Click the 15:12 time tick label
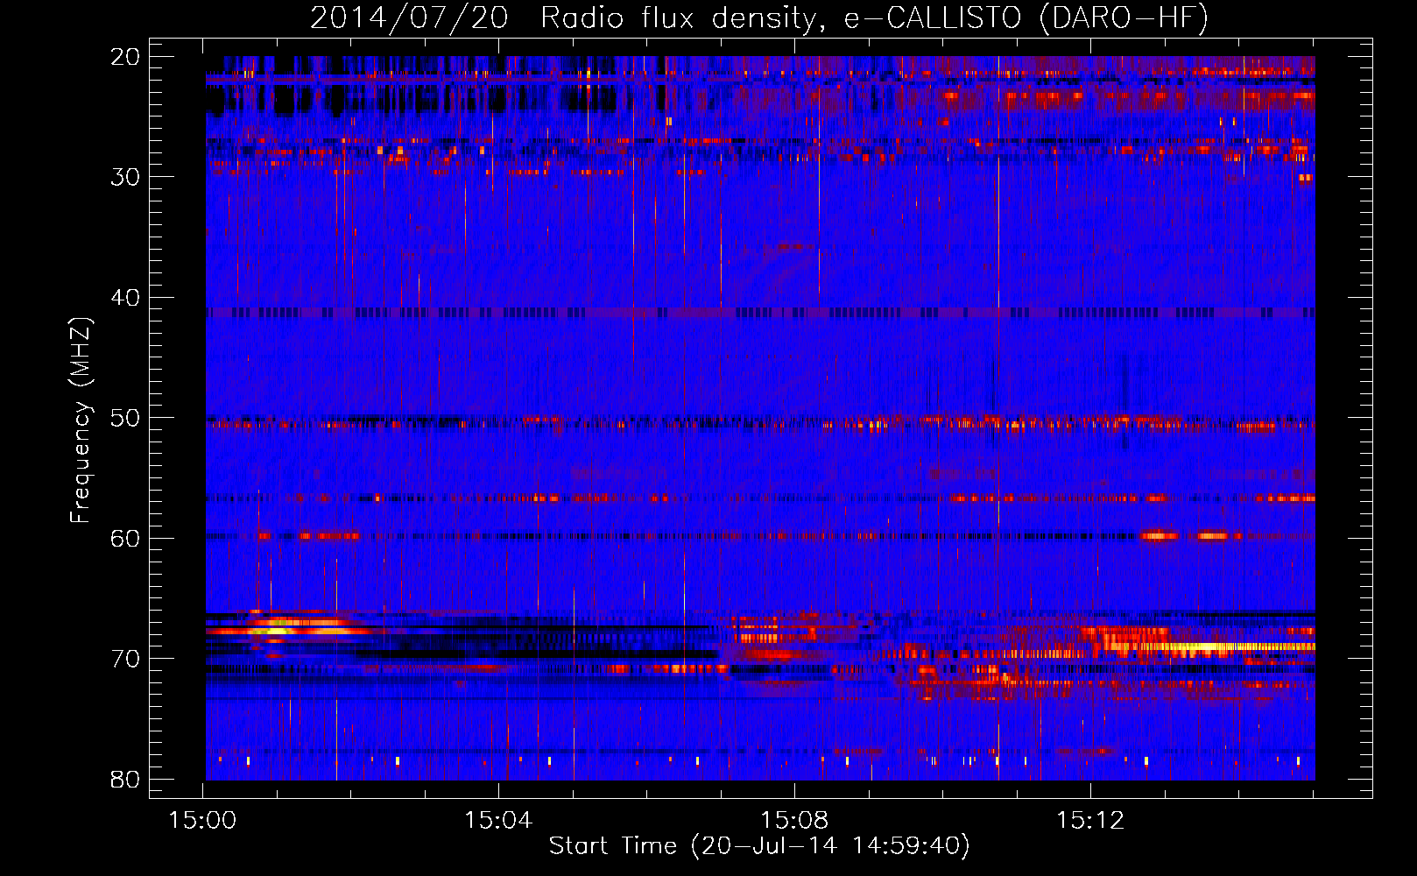The image size is (1417, 876). [x=1090, y=821]
